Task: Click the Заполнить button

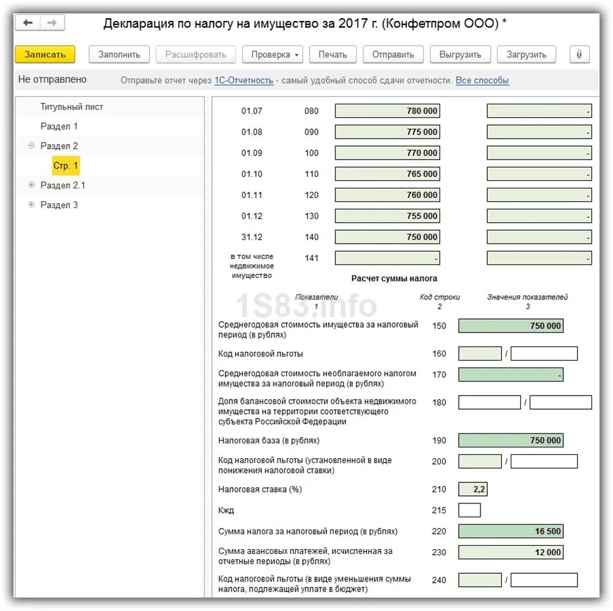Action: 119,55
